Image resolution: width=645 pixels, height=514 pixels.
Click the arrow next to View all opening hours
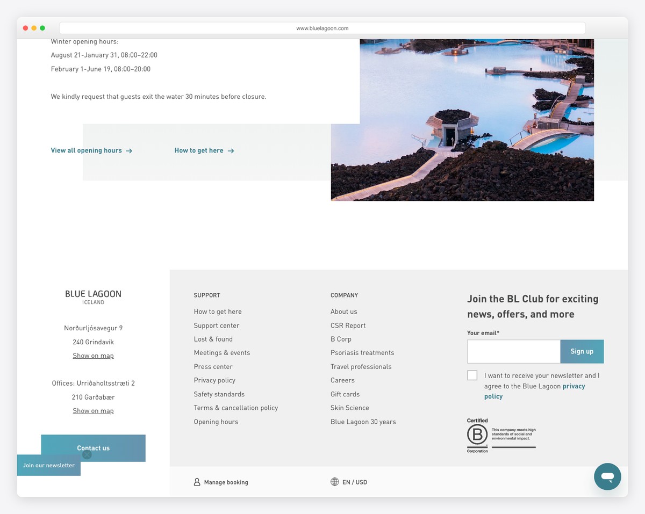pyautogui.click(x=129, y=151)
